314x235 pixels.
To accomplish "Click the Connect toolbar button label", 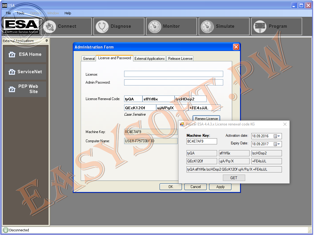I will [67, 26].
